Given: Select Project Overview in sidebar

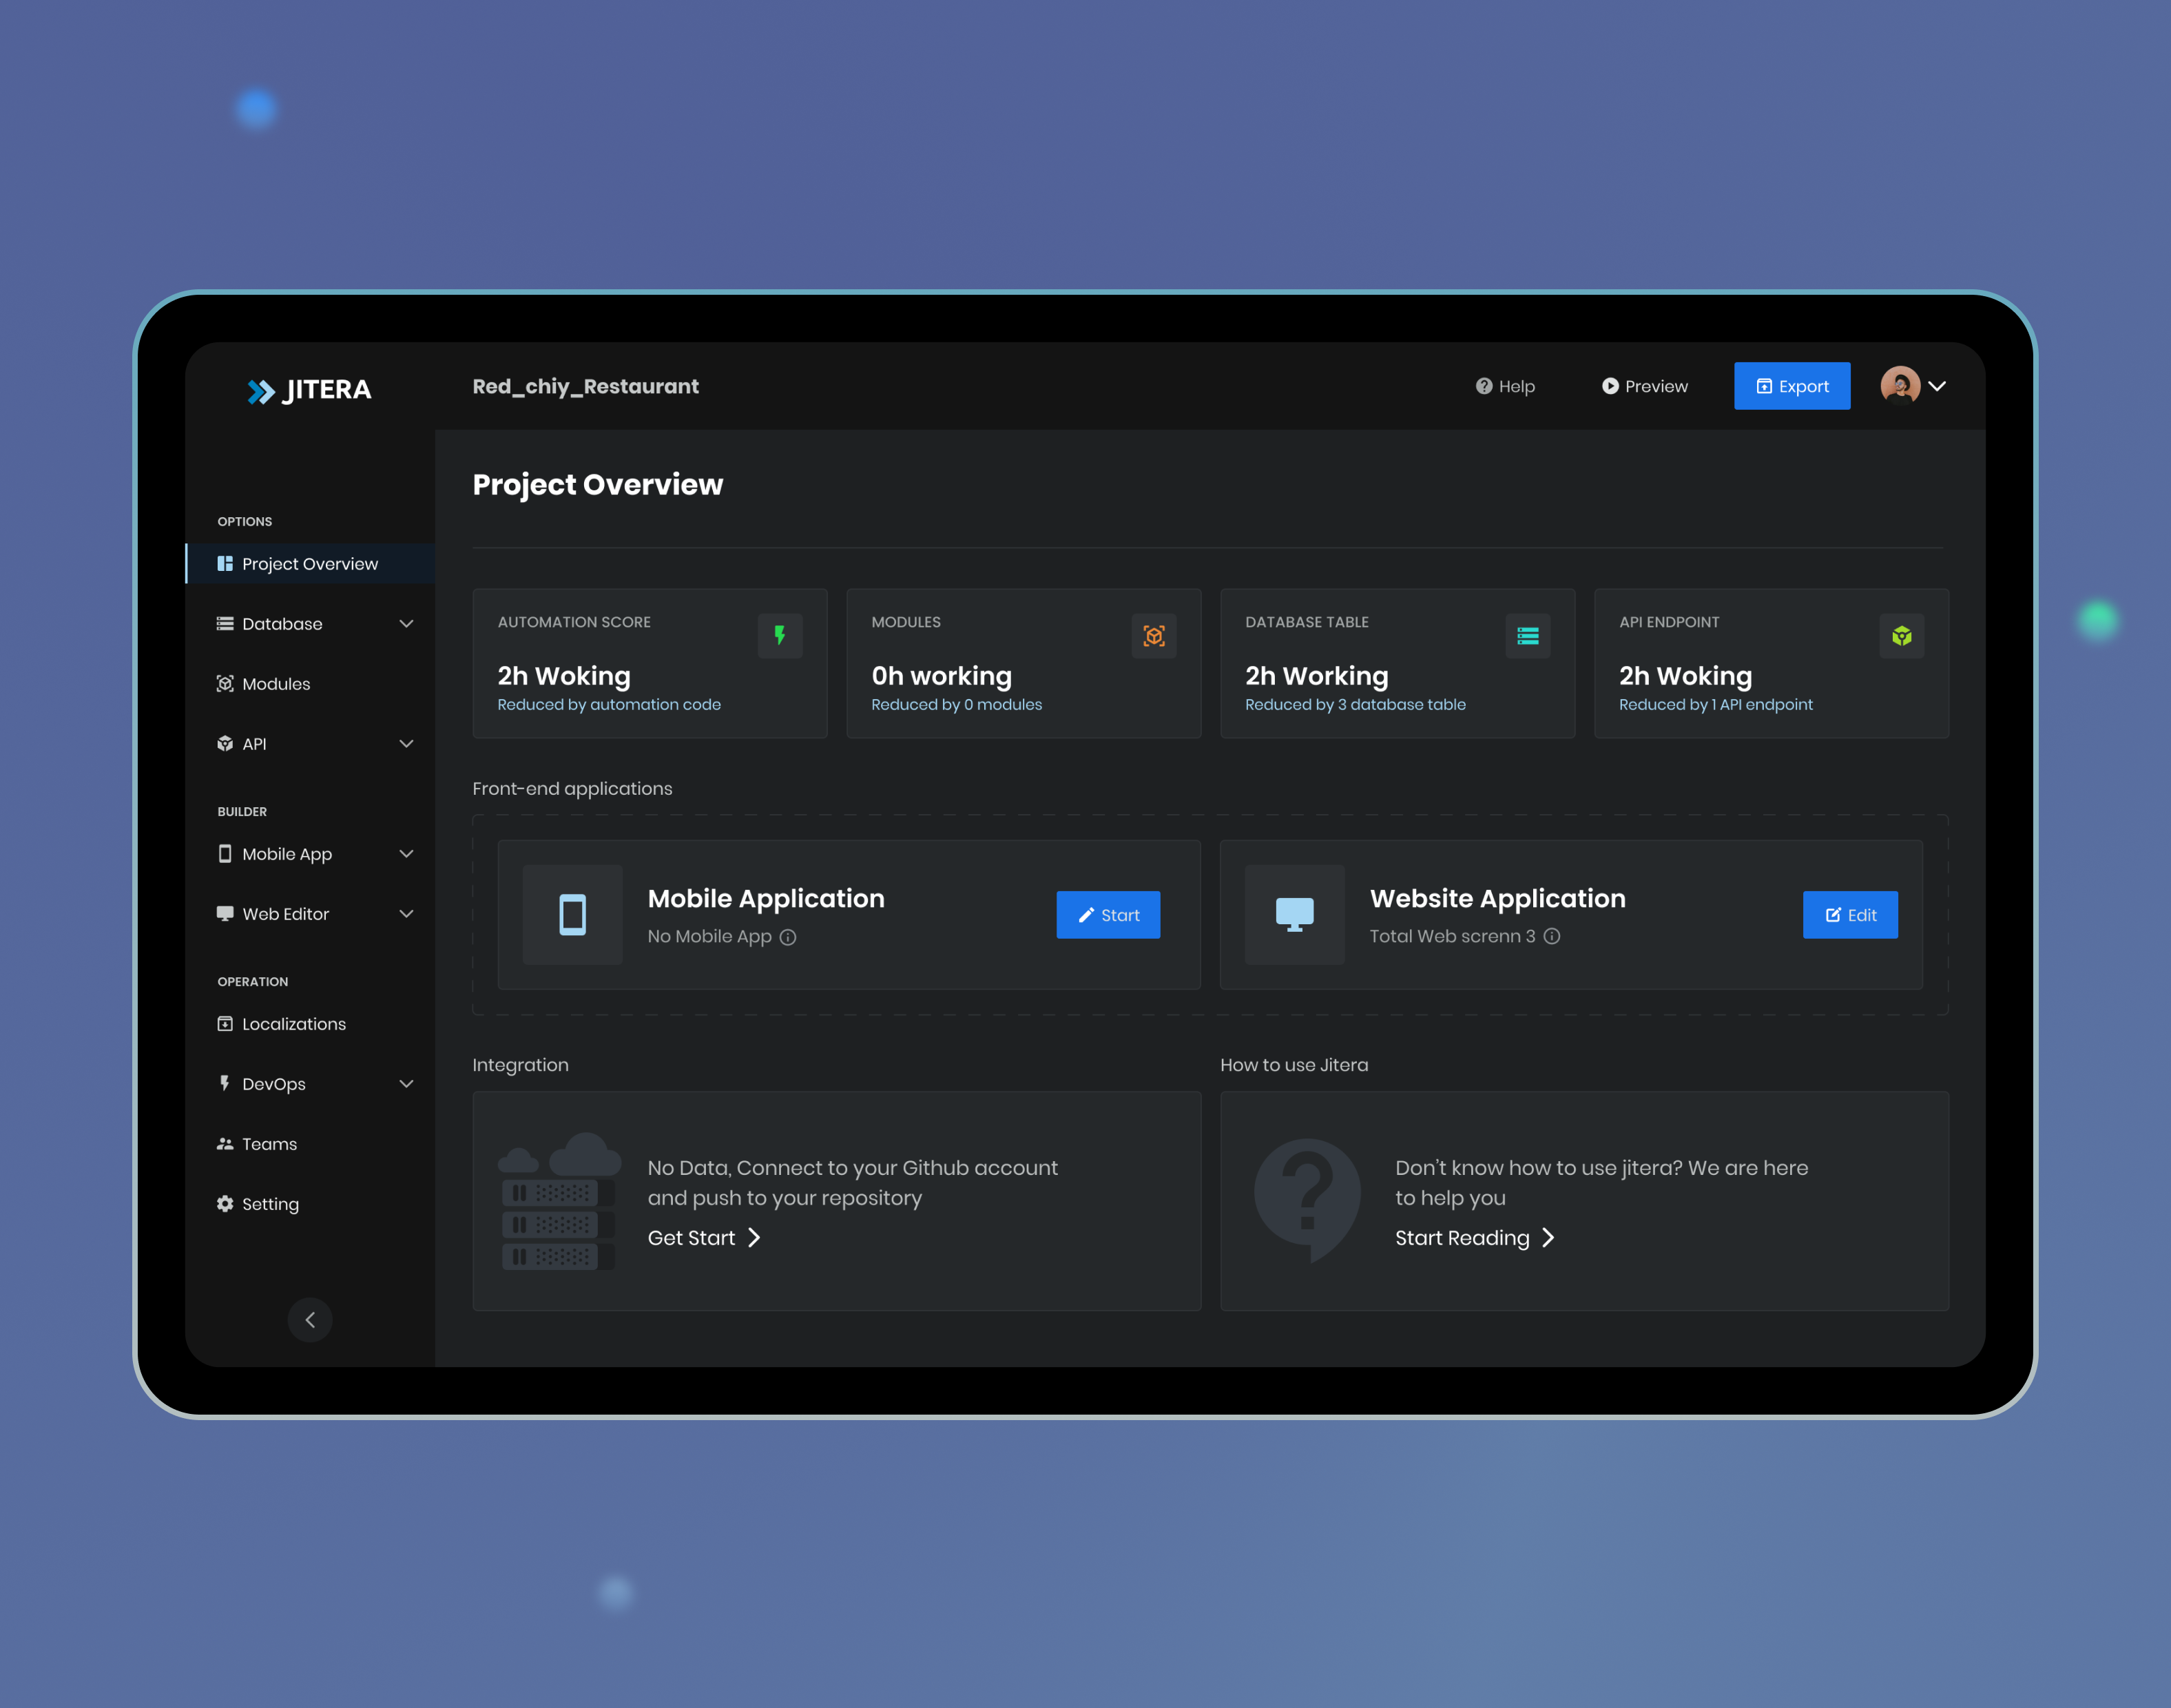Looking at the screenshot, I should [x=310, y=564].
